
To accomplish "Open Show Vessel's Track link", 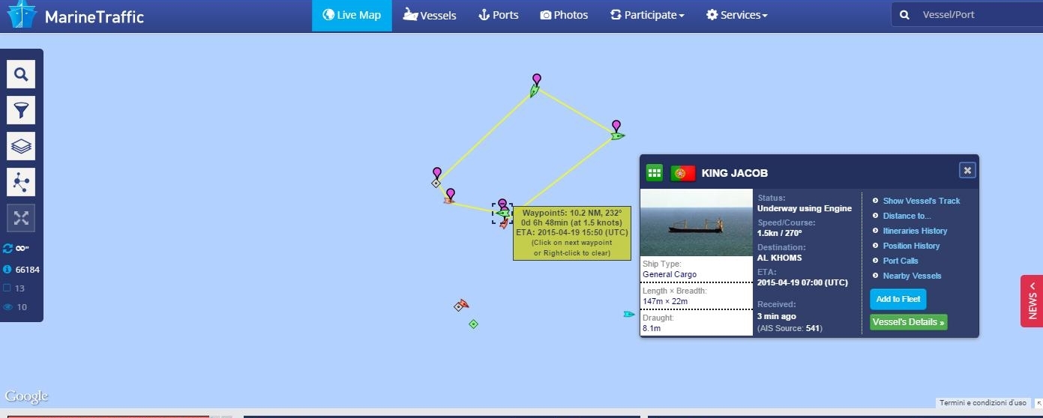I will coord(921,201).
